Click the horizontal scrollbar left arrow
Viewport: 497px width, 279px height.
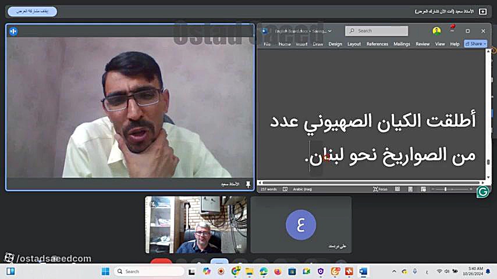pos(260,183)
